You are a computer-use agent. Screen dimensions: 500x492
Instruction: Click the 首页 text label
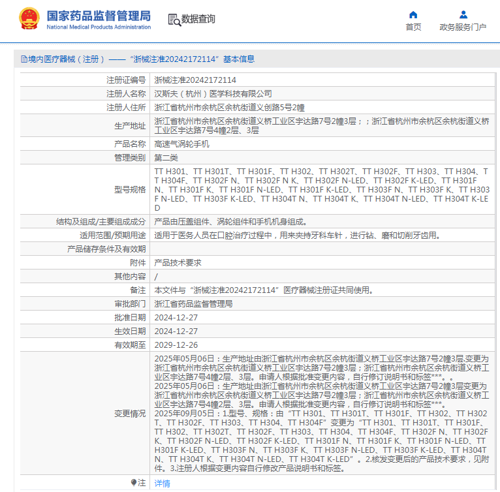click(413, 27)
